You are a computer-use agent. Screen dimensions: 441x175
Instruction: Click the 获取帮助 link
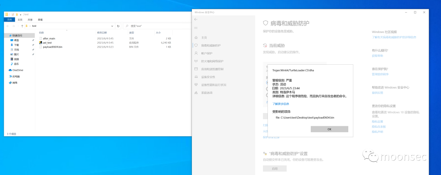point(377,55)
